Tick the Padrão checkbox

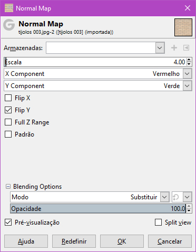coord(8,134)
